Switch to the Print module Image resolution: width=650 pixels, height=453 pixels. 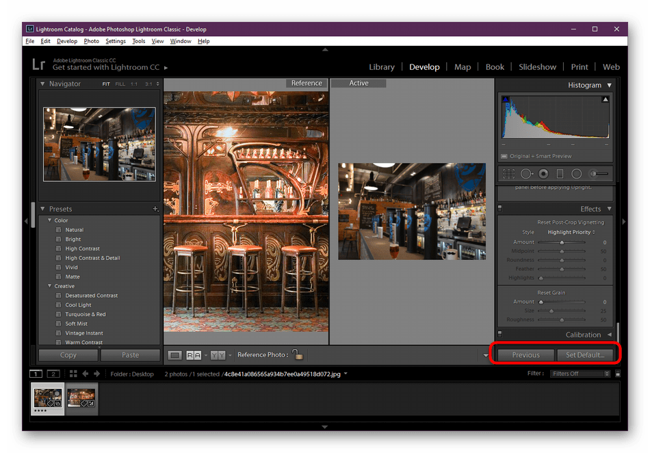579,67
